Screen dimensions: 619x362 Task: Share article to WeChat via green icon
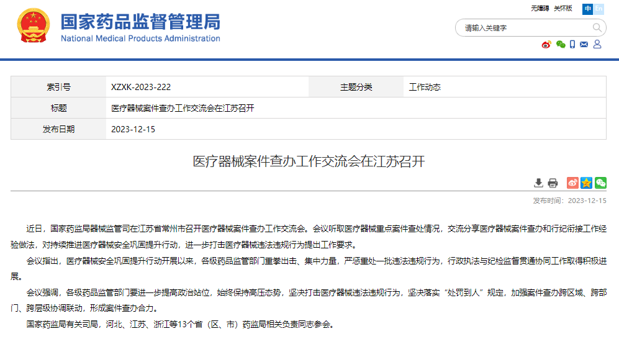click(600, 183)
